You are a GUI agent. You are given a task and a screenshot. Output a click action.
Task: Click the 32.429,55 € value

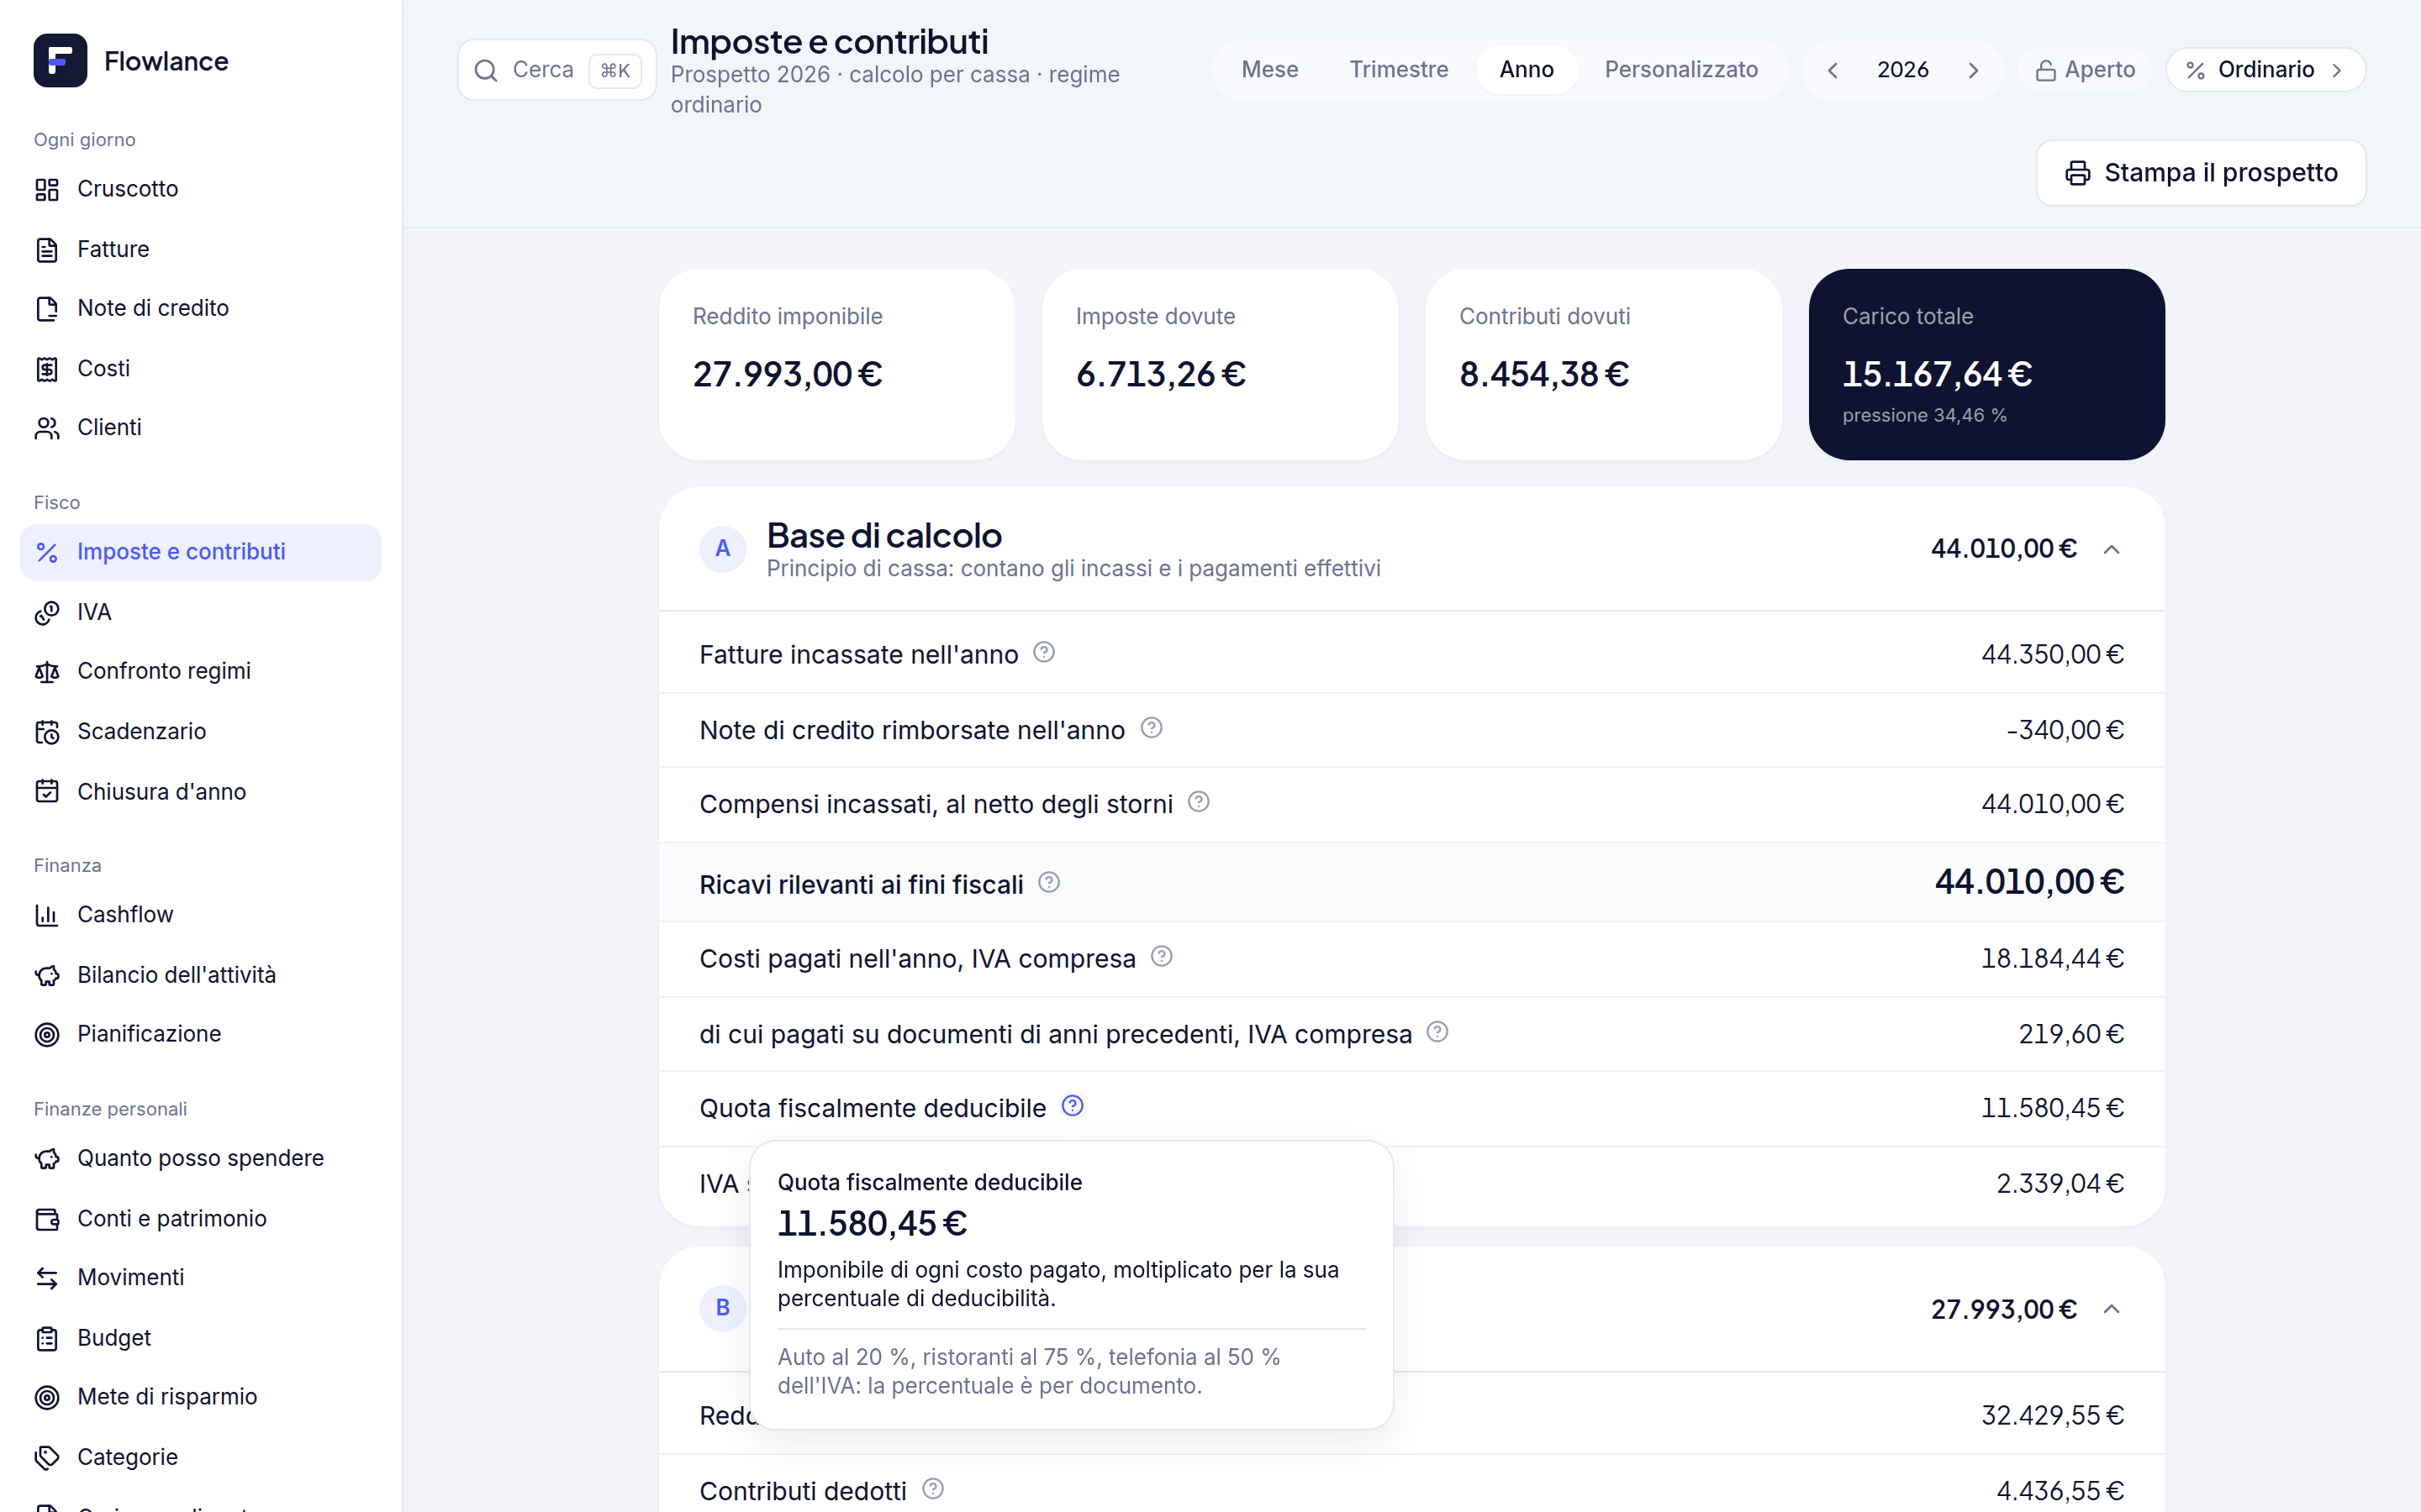(2053, 1416)
